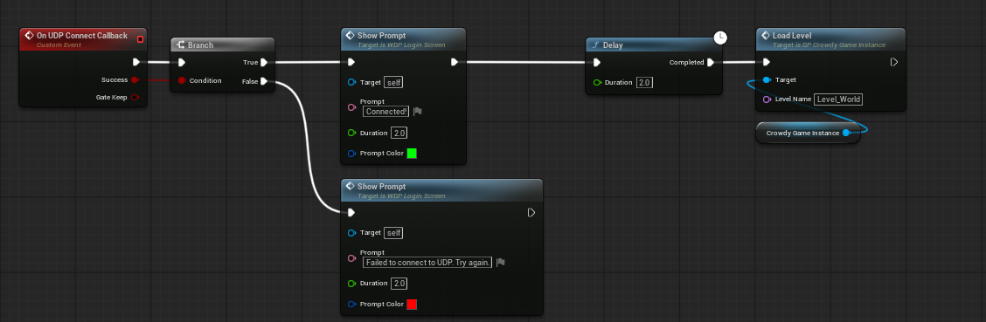Select the Connected! Show Prompt node header
Screen dimensions: 986x322
403,39
